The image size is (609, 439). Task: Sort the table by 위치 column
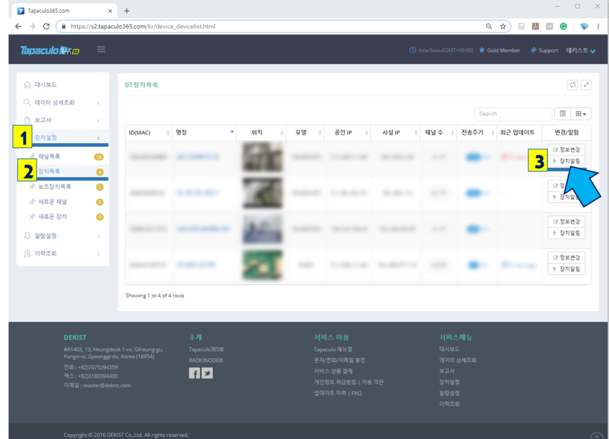(260, 132)
